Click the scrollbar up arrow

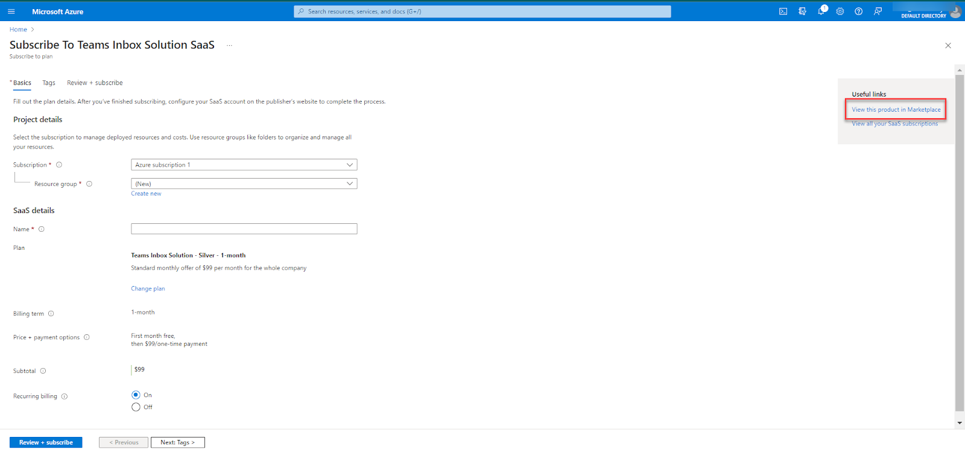pyautogui.click(x=960, y=70)
